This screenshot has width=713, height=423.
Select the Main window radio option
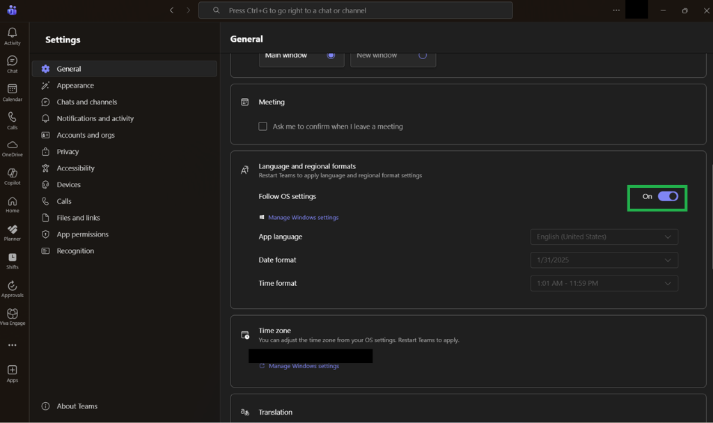click(331, 55)
